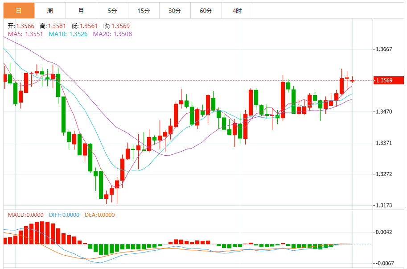Click the MACD:0.0000 indicator label
407x269 pixels.
click(25, 215)
